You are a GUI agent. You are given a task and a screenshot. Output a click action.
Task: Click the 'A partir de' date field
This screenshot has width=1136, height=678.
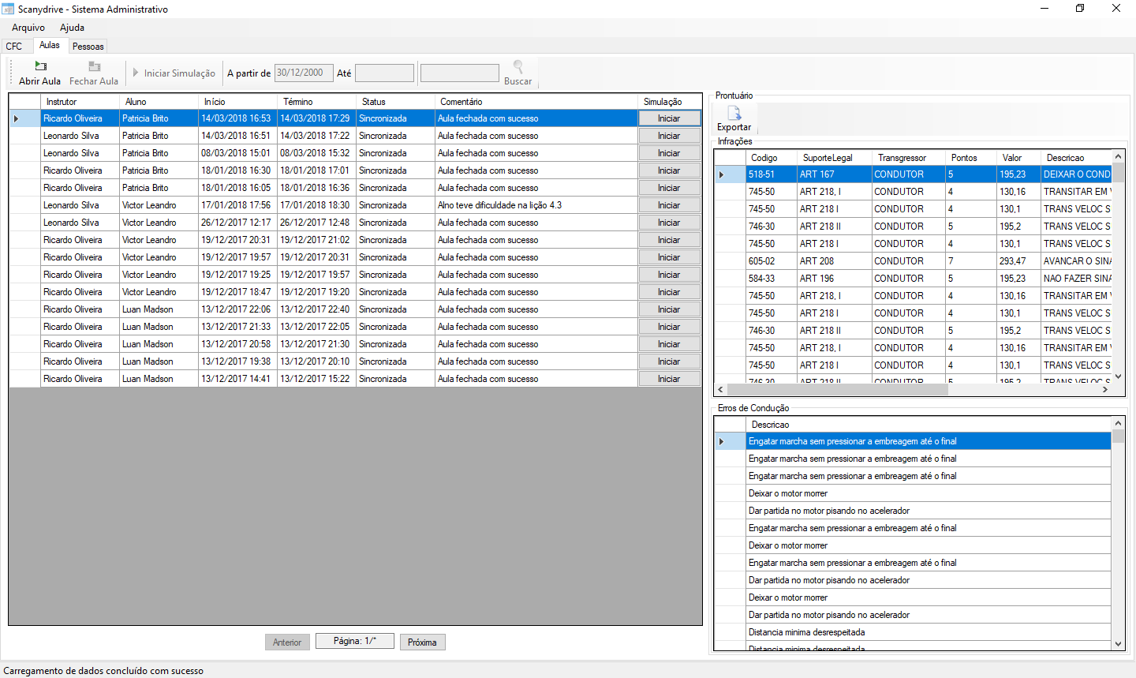pyautogui.click(x=303, y=73)
